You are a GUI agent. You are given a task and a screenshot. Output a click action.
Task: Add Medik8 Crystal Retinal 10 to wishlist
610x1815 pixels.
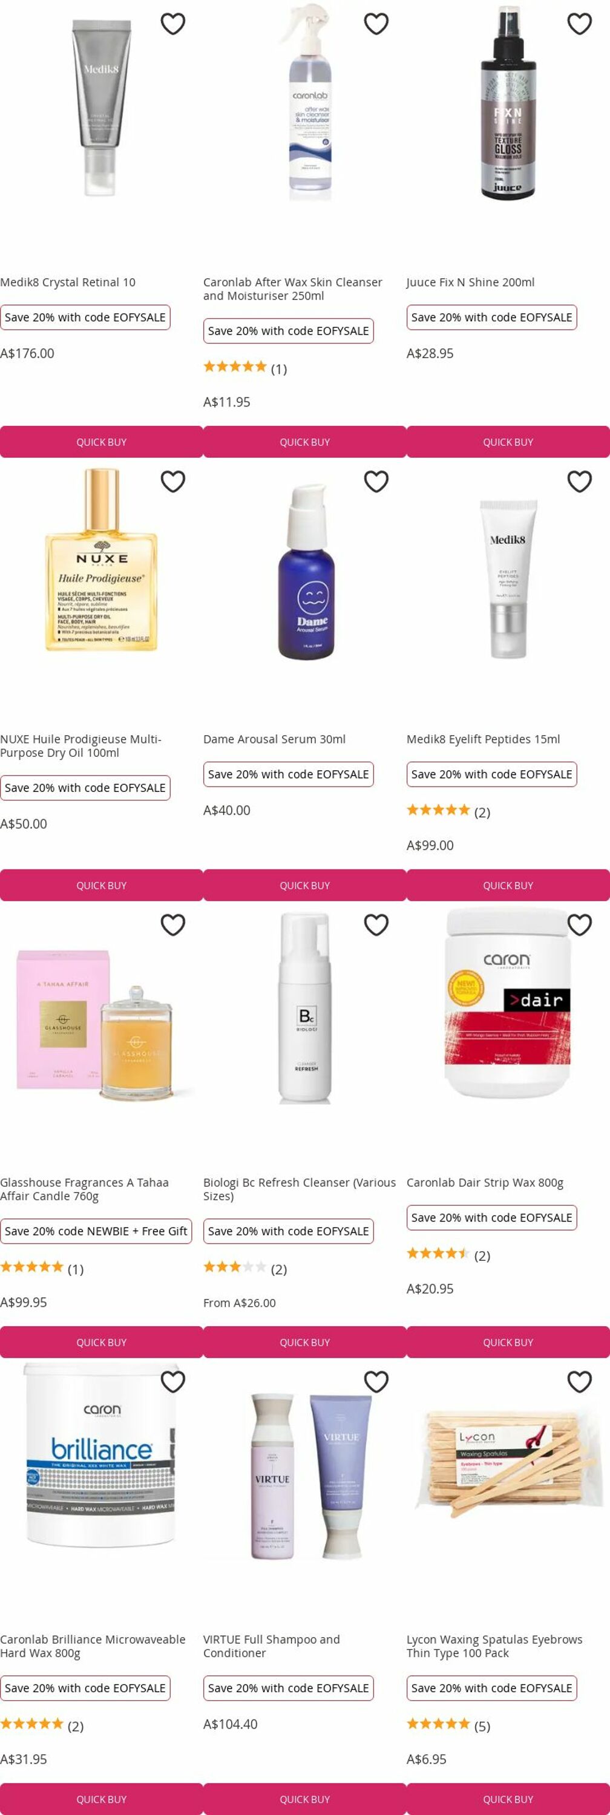(x=172, y=24)
